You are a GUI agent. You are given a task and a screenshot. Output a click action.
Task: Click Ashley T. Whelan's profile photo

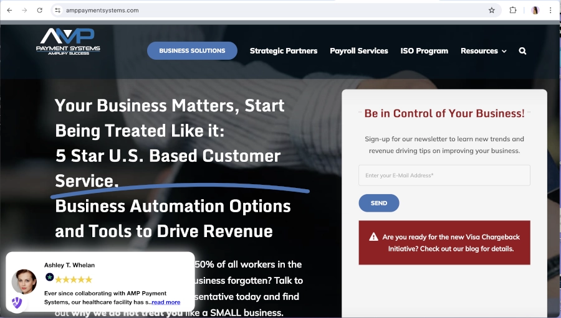[24, 282]
